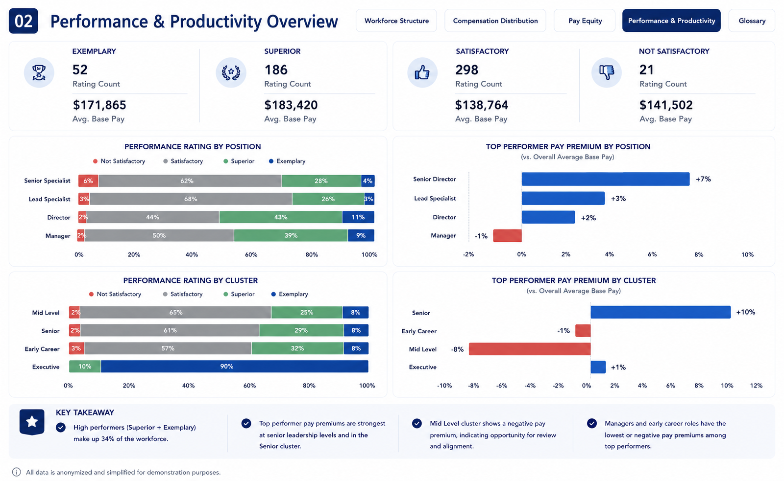Click Satisfactory legend dot in cluster chart
This screenshot has height=481, width=784.
point(166,295)
